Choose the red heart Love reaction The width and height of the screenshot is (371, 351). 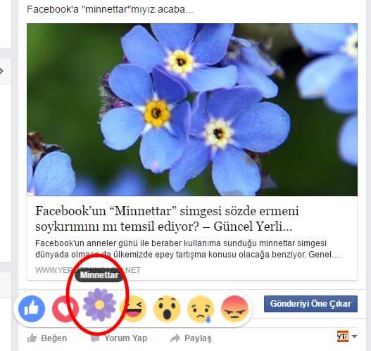[x=65, y=309]
